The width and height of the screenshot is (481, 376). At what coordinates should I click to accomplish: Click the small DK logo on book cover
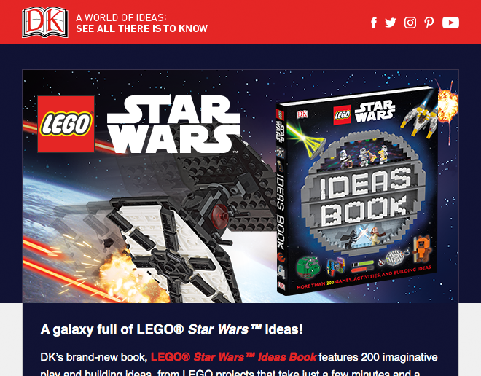pyautogui.click(x=302, y=114)
